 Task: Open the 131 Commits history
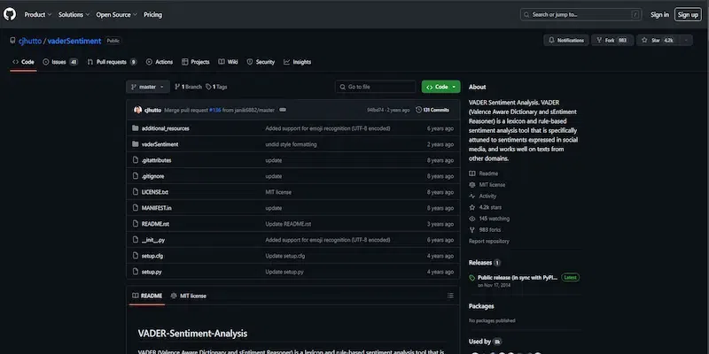[432, 110]
